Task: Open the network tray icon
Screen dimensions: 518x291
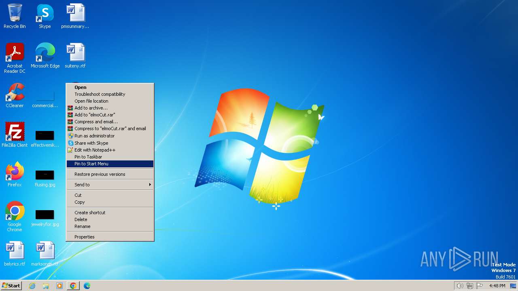Action: pyautogui.click(x=470, y=286)
